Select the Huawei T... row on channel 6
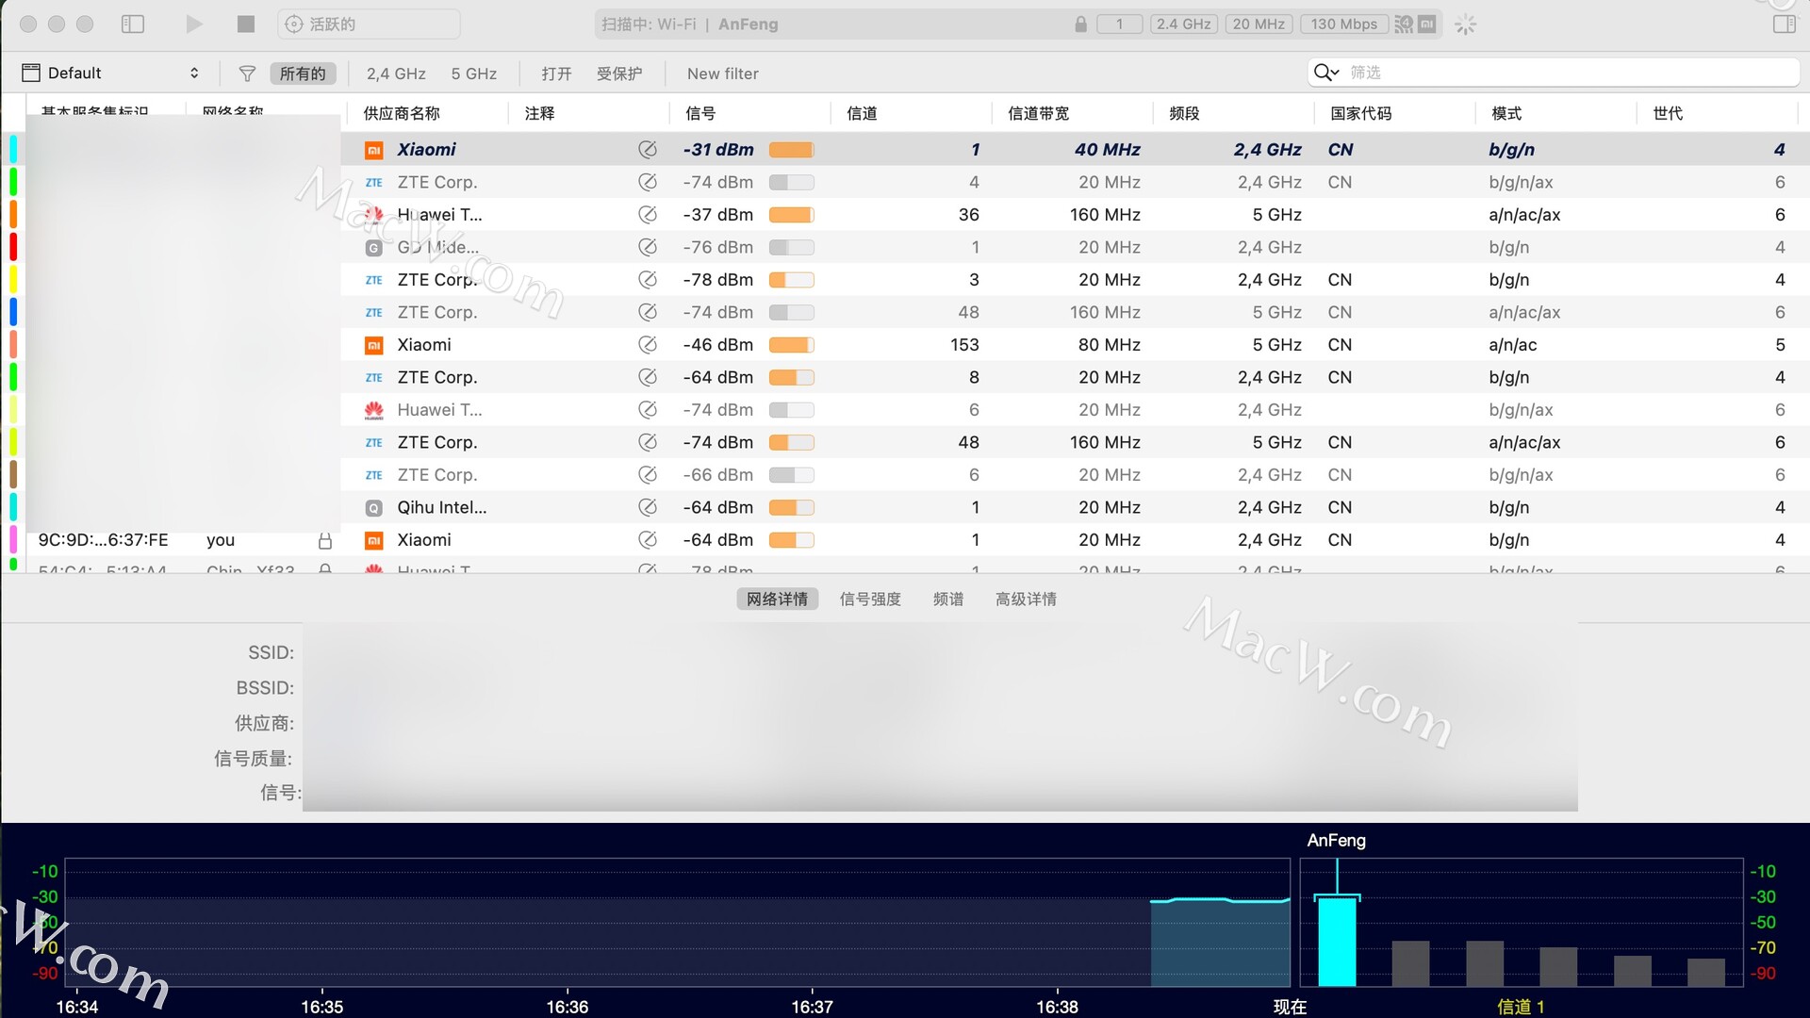The width and height of the screenshot is (1810, 1018). point(905,410)
